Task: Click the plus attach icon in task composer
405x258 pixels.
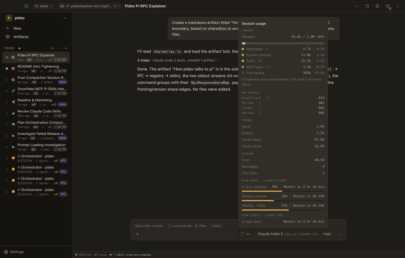Action: pos(138,234)
